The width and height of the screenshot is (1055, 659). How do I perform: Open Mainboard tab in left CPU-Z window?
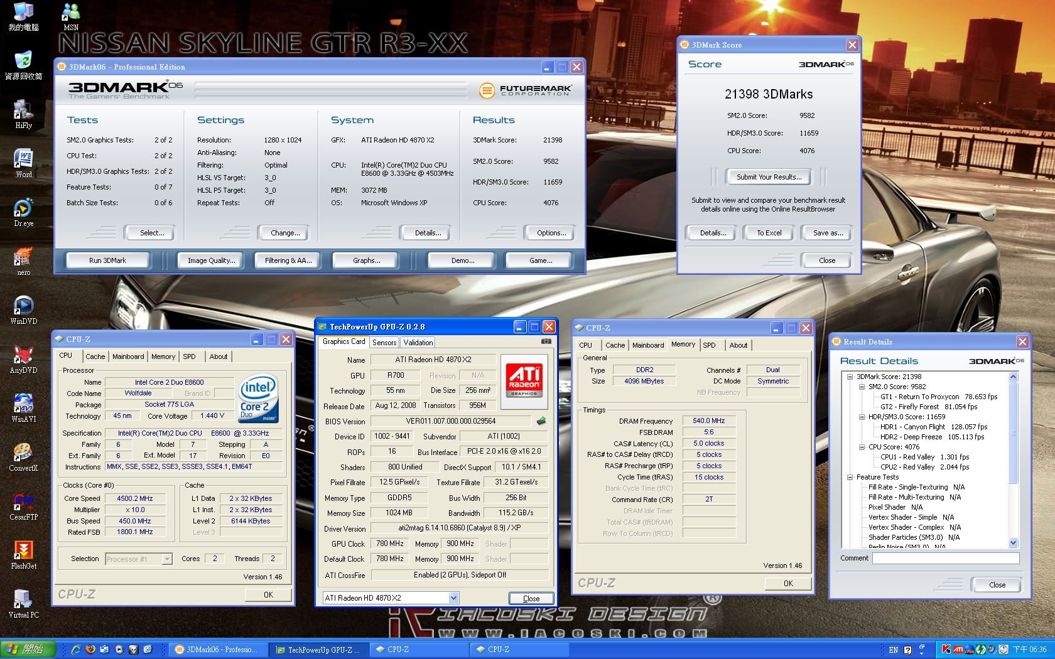pyautogui.click(x=128, y=356)
